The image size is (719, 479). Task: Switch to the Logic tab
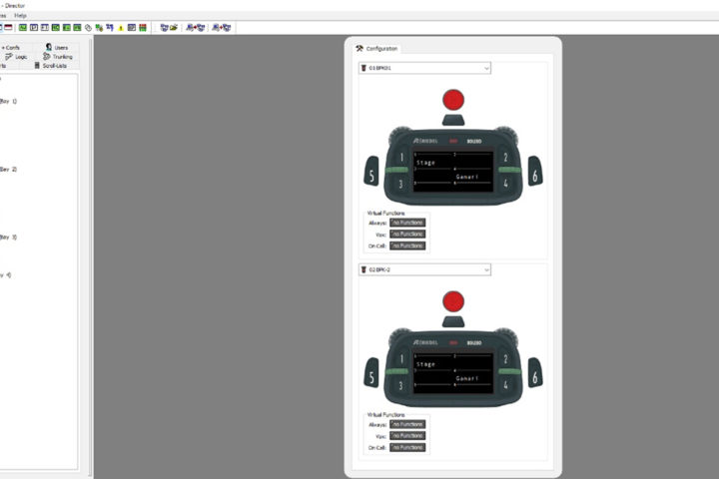16,56
